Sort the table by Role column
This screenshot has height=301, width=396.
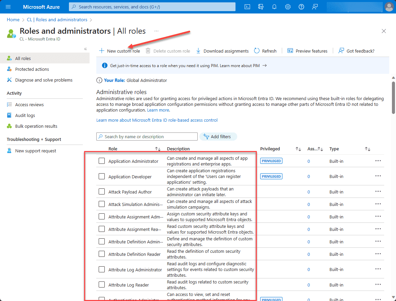tap(157, 149)
